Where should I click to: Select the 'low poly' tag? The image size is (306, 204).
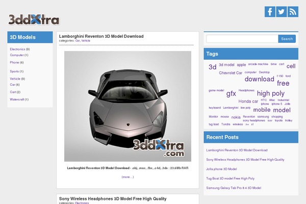click(x=245, y=108)
